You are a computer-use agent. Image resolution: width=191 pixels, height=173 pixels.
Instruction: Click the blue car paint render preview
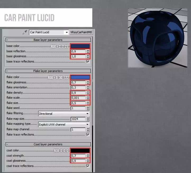coord(158,38)
